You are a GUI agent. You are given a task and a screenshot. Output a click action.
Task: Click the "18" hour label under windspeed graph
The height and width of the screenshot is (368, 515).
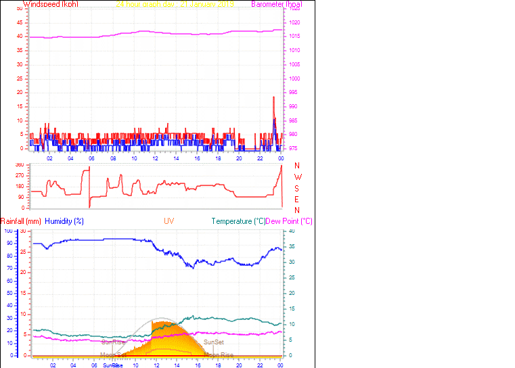click(x=218, y=158)
